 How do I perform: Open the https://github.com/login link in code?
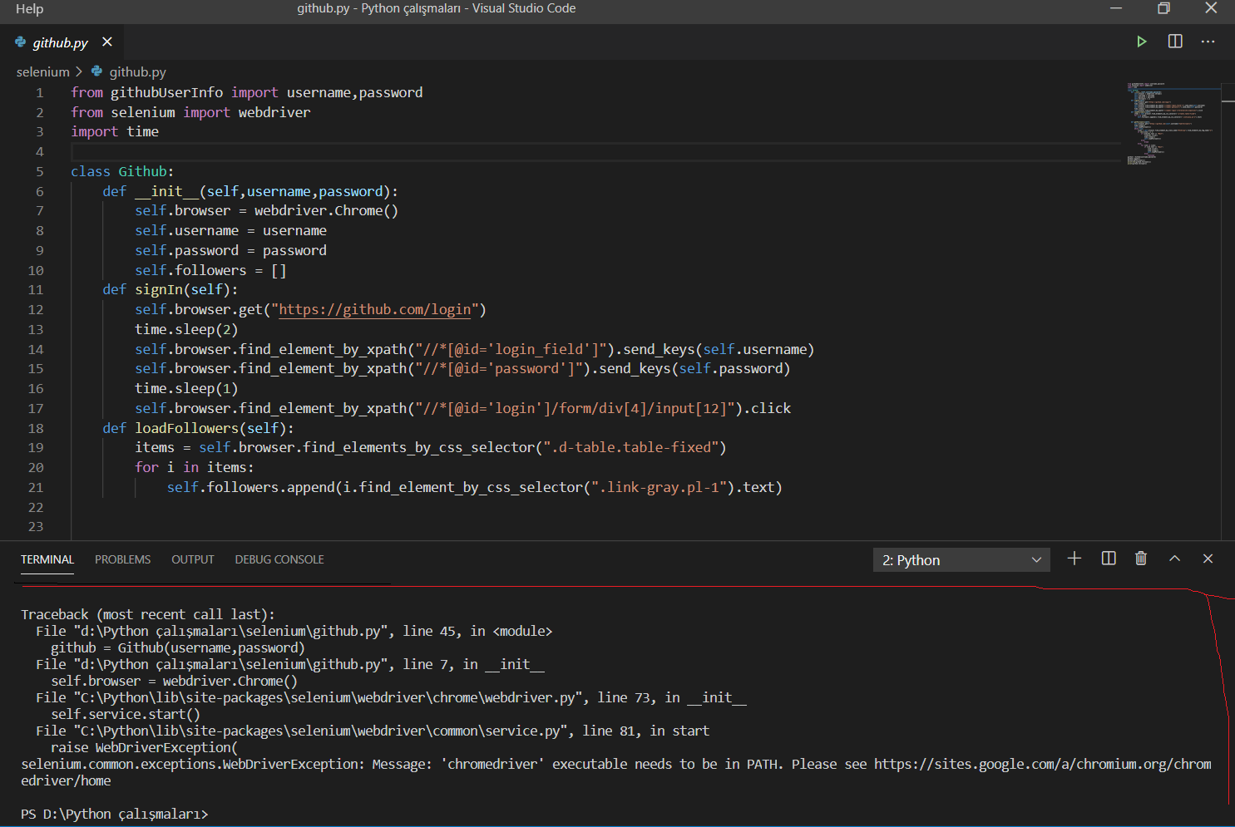(x=375, y=310)
